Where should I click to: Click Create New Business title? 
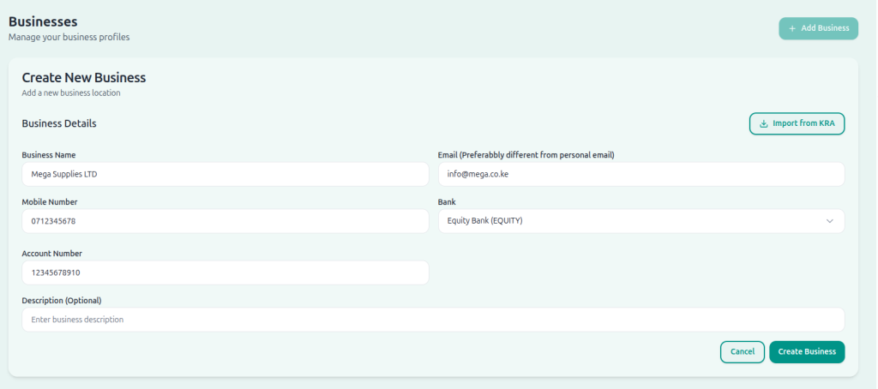tap(84, 78)
